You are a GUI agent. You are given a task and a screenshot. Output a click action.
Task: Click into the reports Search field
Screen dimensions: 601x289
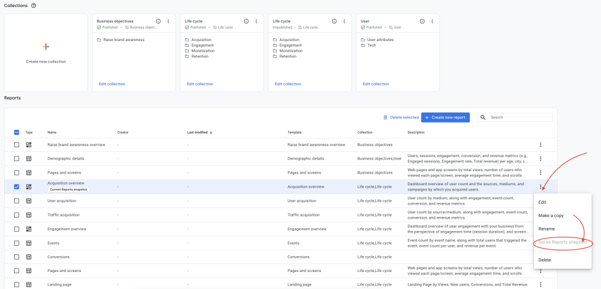coord(519,117)
